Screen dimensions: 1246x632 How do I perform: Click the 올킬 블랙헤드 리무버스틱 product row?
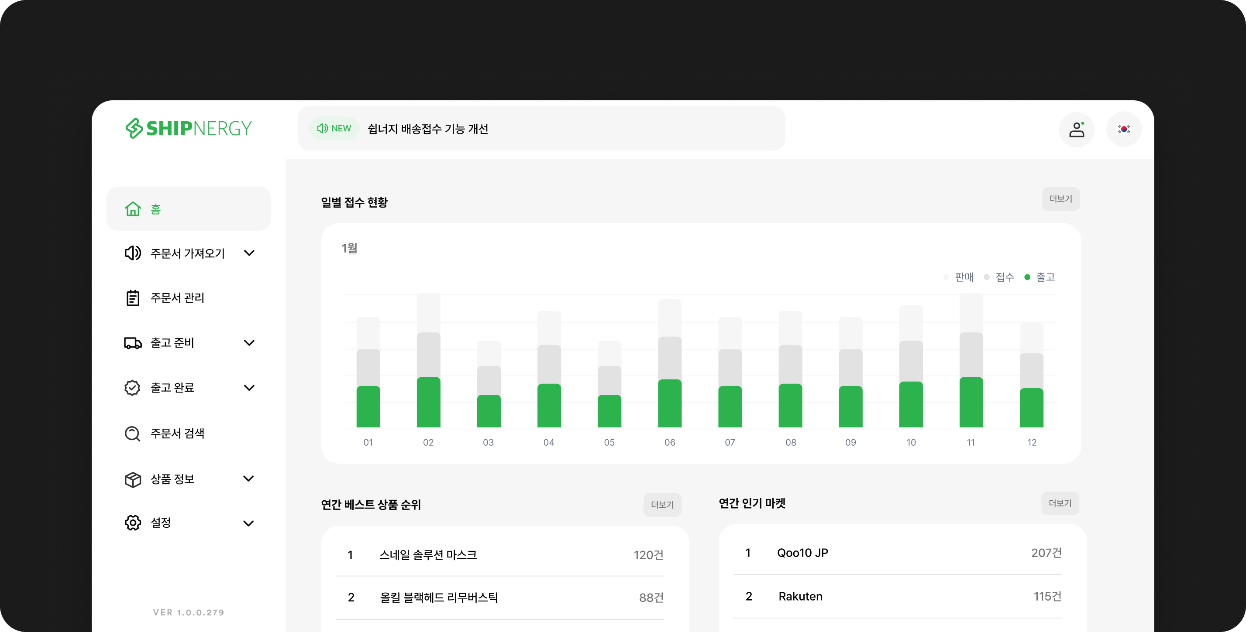(499, 598)
